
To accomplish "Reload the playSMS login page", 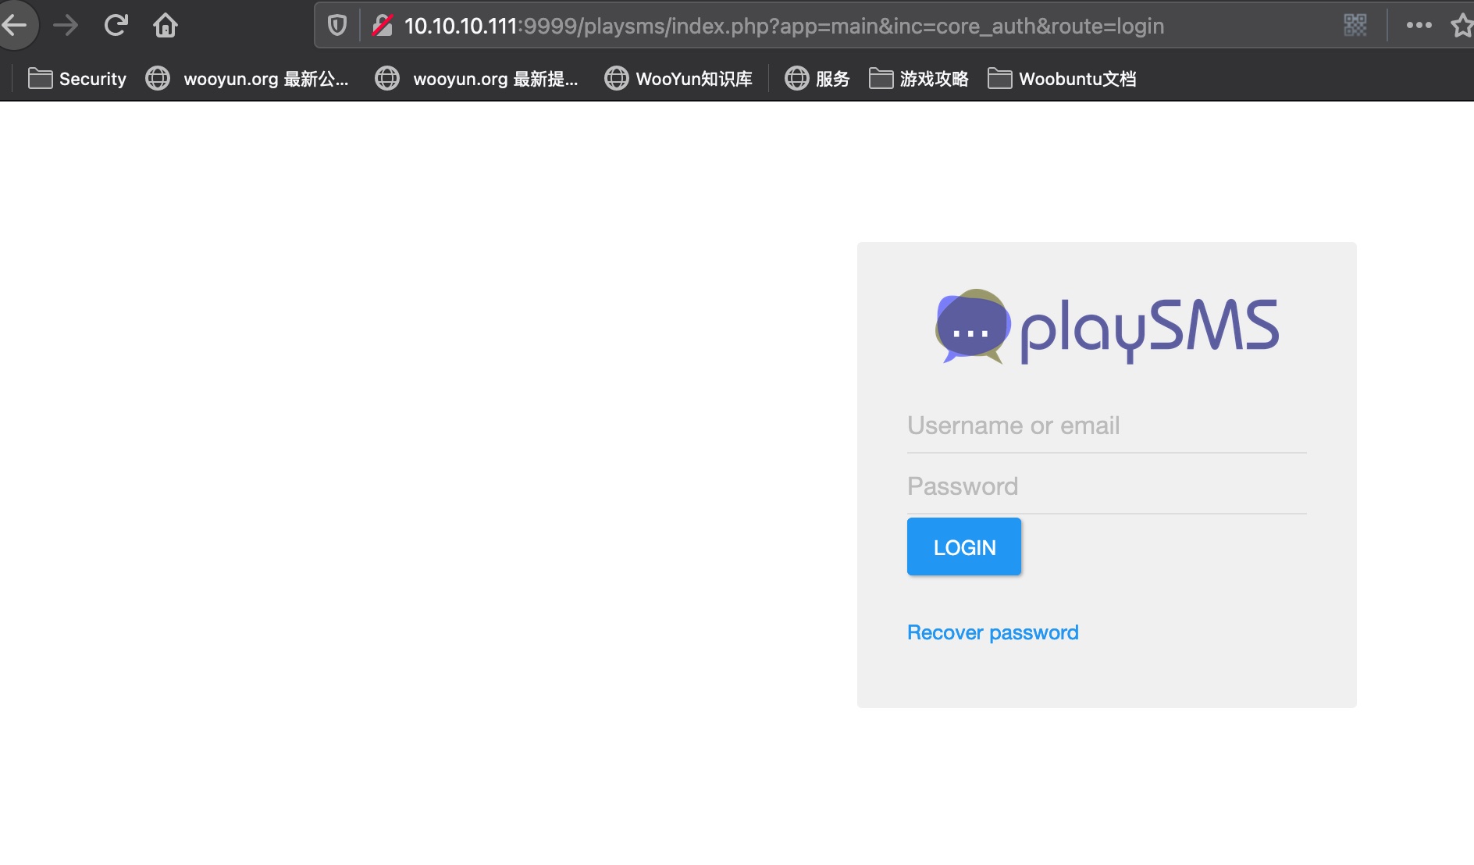I will pyautogui.click(x=116, y=26).
